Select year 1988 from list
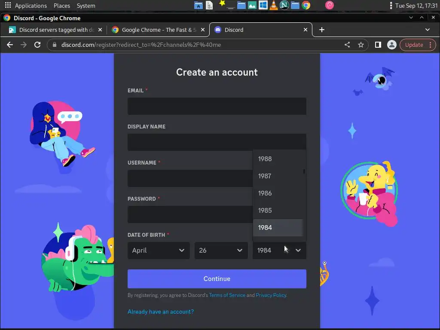This screenshot has width=440, height=330. [278, 159]
